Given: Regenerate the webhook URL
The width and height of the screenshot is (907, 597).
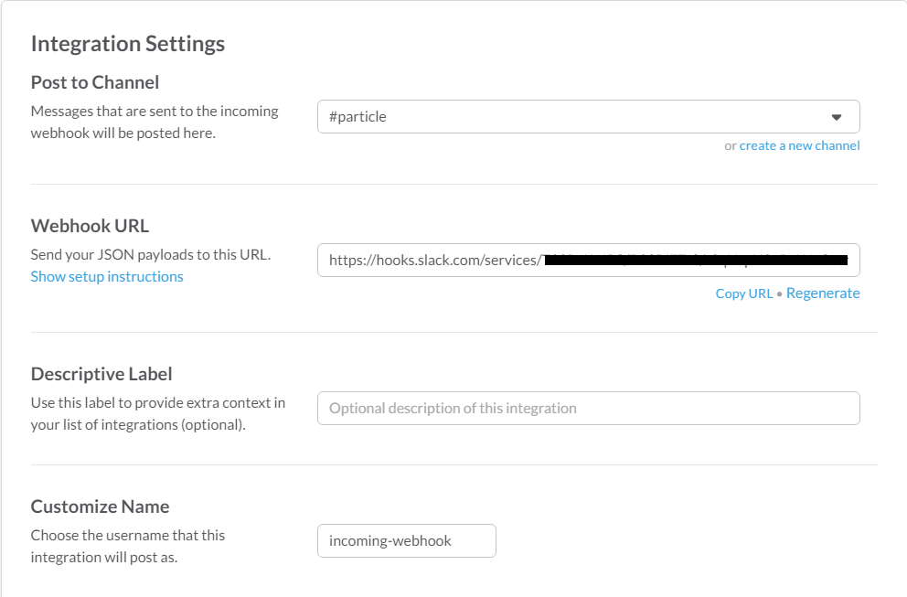Looking at the screenshot, I should coord(823,293).
